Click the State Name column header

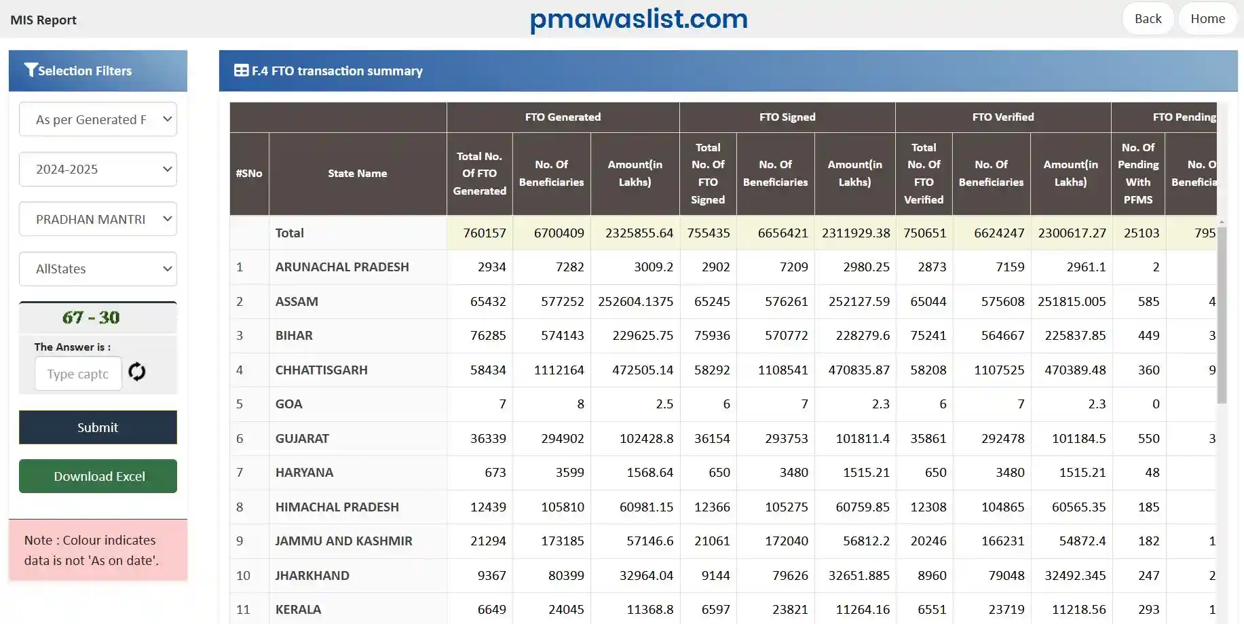pyautogui.click(x=358, y=174)
